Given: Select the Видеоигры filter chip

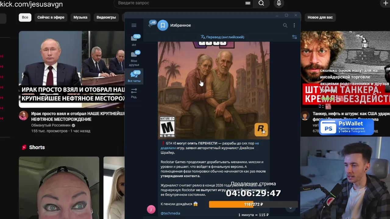Looking at the screenshot, I should click(106, 17).
